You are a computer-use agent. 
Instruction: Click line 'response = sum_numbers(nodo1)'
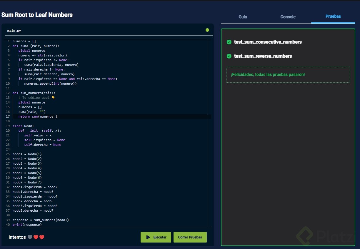[41, 220]
